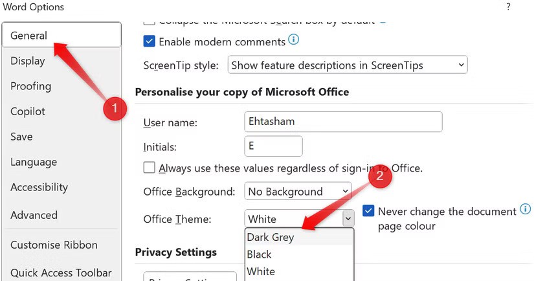Open Copilot options category
Screen dimensions: 534x281
click(x=28, y=111)
